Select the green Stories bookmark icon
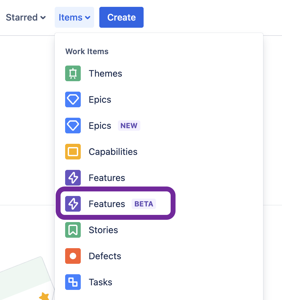The width and height of the screenshot is (282, 300). 73,230
